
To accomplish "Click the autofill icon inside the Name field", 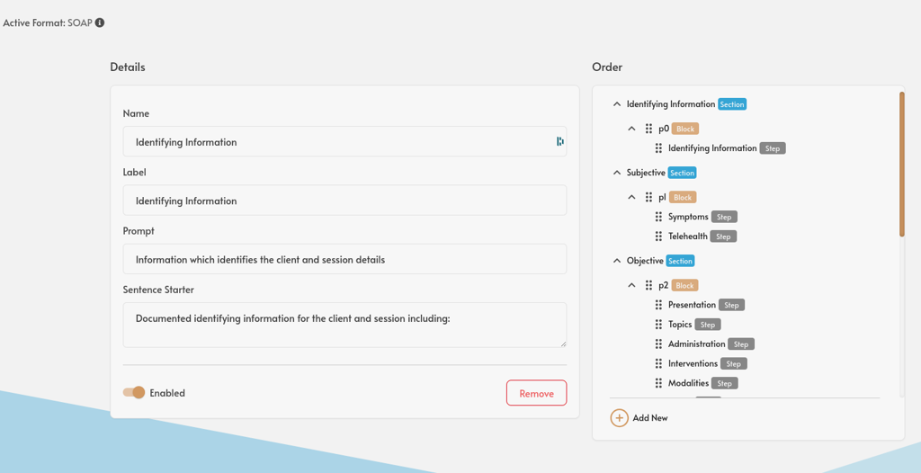I will [x=559, y=141].
